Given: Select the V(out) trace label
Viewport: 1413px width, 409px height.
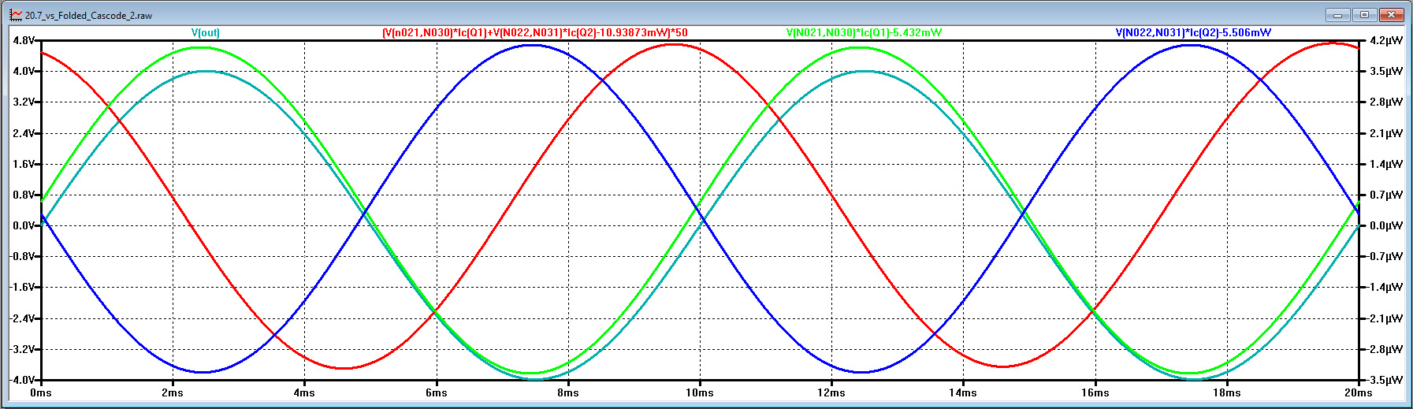Looking at the screenshot, I should [x=206, y=32].
